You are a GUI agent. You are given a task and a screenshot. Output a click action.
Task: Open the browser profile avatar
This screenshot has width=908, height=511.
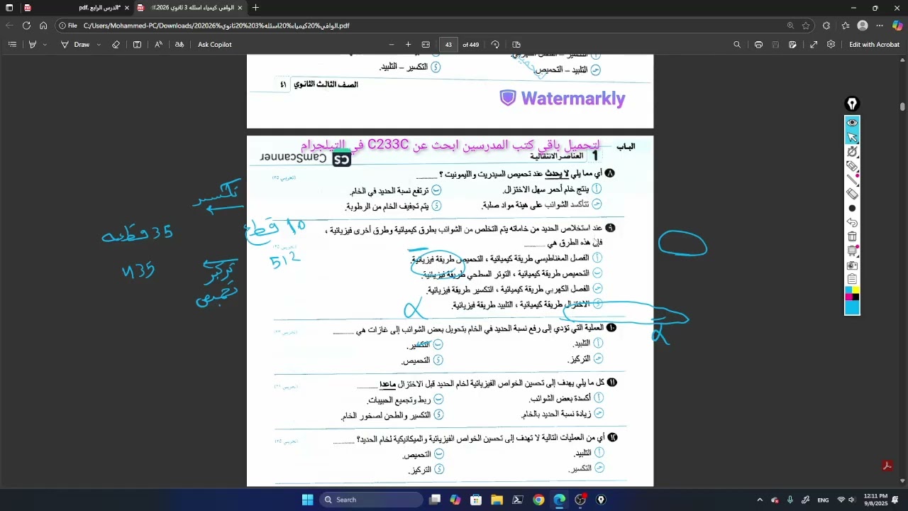tap(863, 26)
